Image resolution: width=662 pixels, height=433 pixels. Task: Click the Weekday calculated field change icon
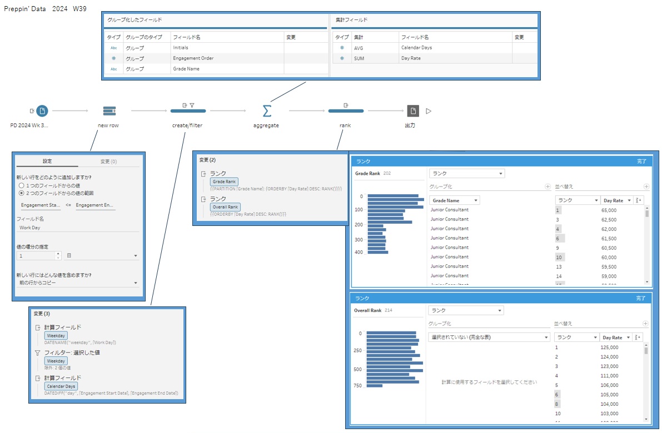[x=38, y=327]
